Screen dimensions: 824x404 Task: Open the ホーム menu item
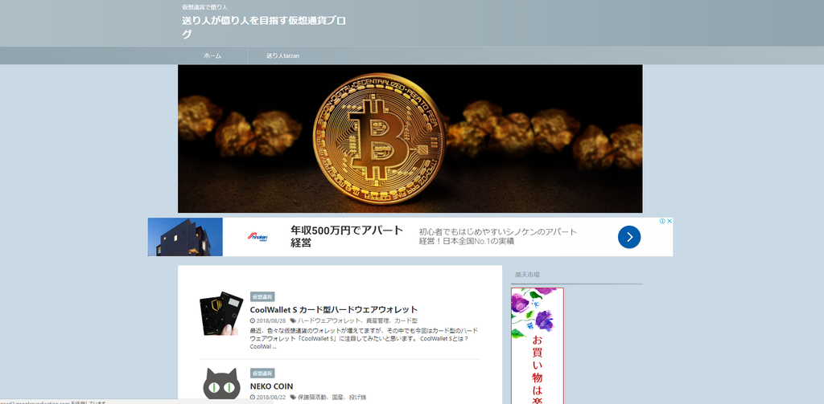[x=212, y=55]
